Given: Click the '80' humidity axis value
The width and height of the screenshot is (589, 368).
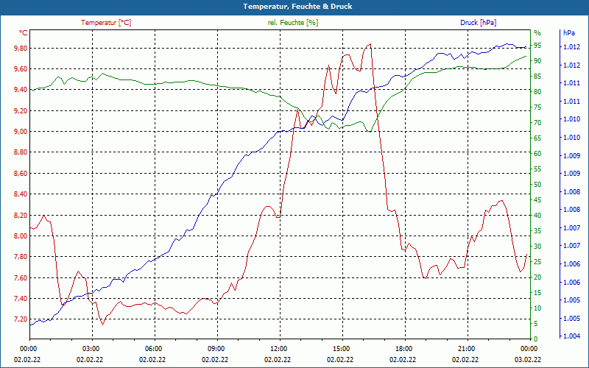Looking at the screenshot, I should [x=537, y=91].
